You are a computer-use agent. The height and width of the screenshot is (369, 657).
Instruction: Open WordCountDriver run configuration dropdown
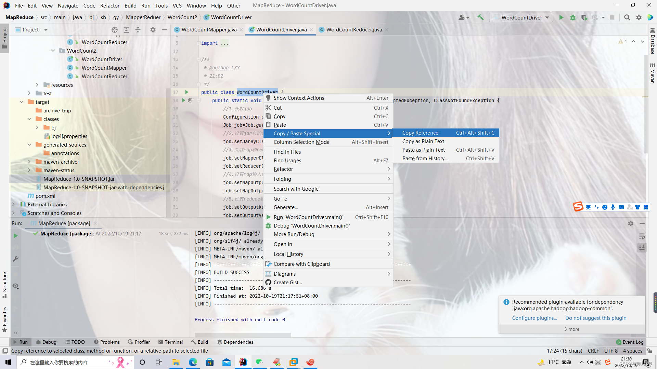point(521,17)
